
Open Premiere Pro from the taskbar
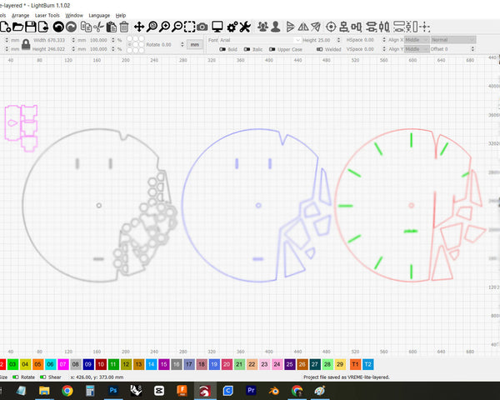251,391
